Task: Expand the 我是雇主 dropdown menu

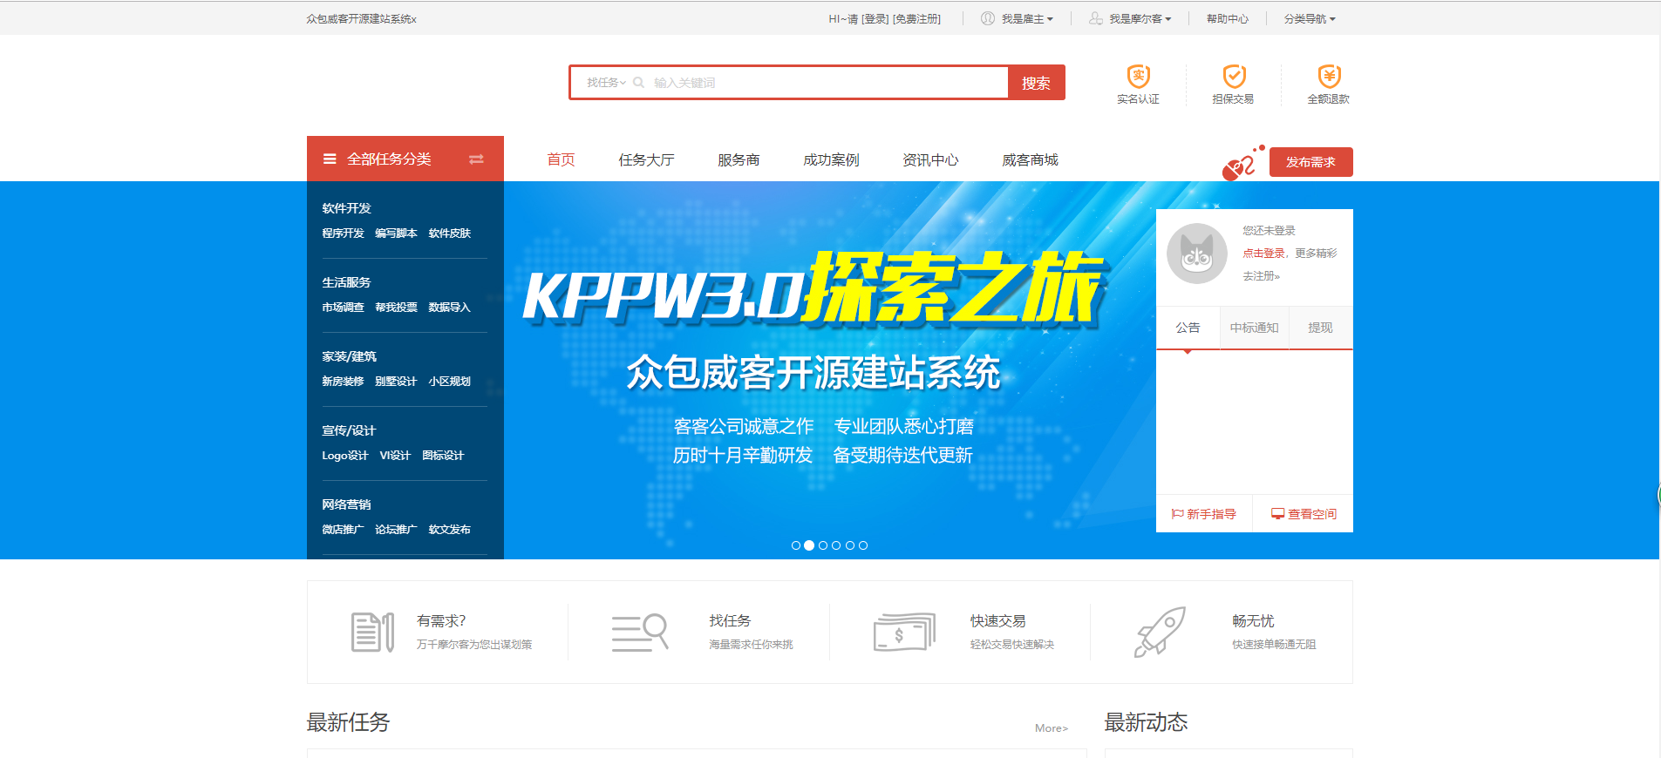Action: coord(1027,18)
